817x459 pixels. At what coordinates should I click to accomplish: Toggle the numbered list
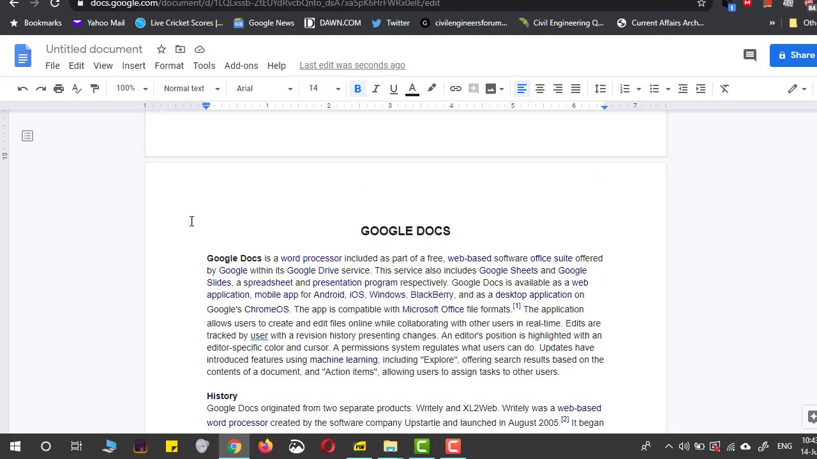click(x=625, y=89)
